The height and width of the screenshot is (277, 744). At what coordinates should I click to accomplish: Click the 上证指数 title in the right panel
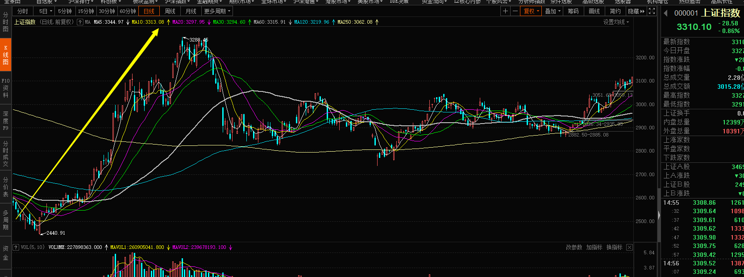click(x=721, y=13)
